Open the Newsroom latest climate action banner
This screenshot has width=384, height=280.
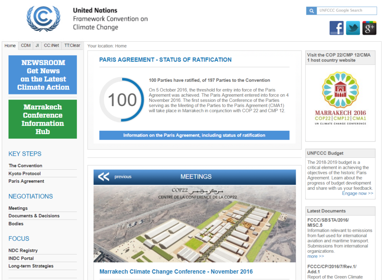pos(42,75)
